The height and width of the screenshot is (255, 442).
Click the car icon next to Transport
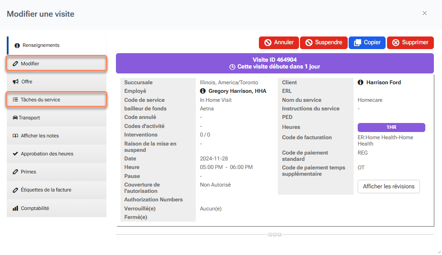(15, 118)
